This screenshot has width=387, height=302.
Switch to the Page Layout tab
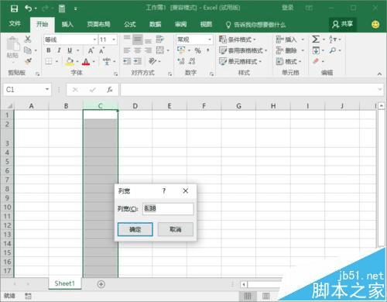pyautogui.click(x=98, y=24)
